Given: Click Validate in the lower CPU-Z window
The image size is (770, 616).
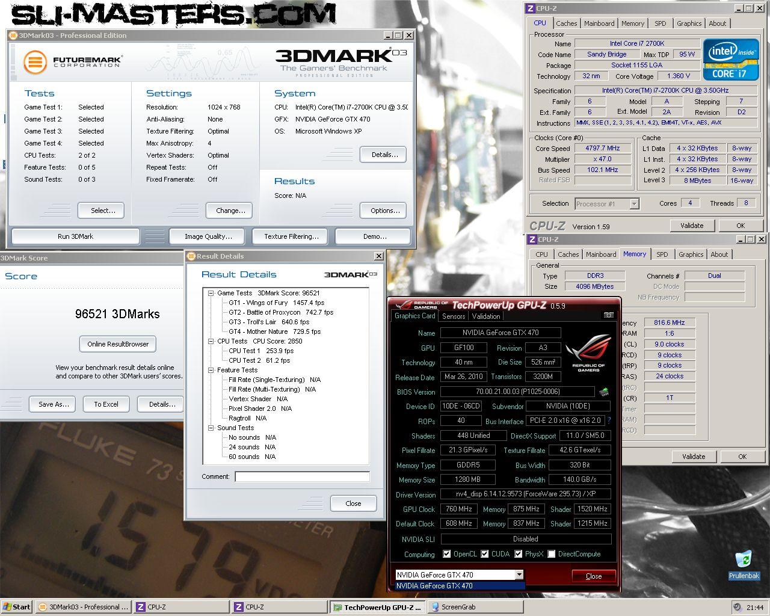Looking at the screenshot, I should (694, 457).
